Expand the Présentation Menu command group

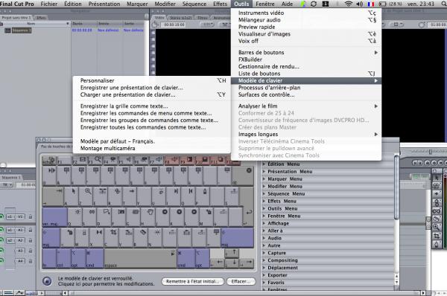[264, 172]
